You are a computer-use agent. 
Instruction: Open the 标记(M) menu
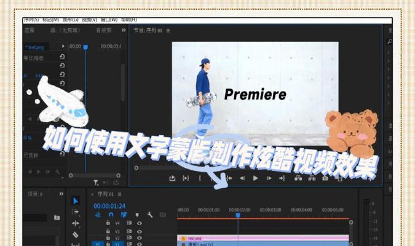tap(51, 20)
